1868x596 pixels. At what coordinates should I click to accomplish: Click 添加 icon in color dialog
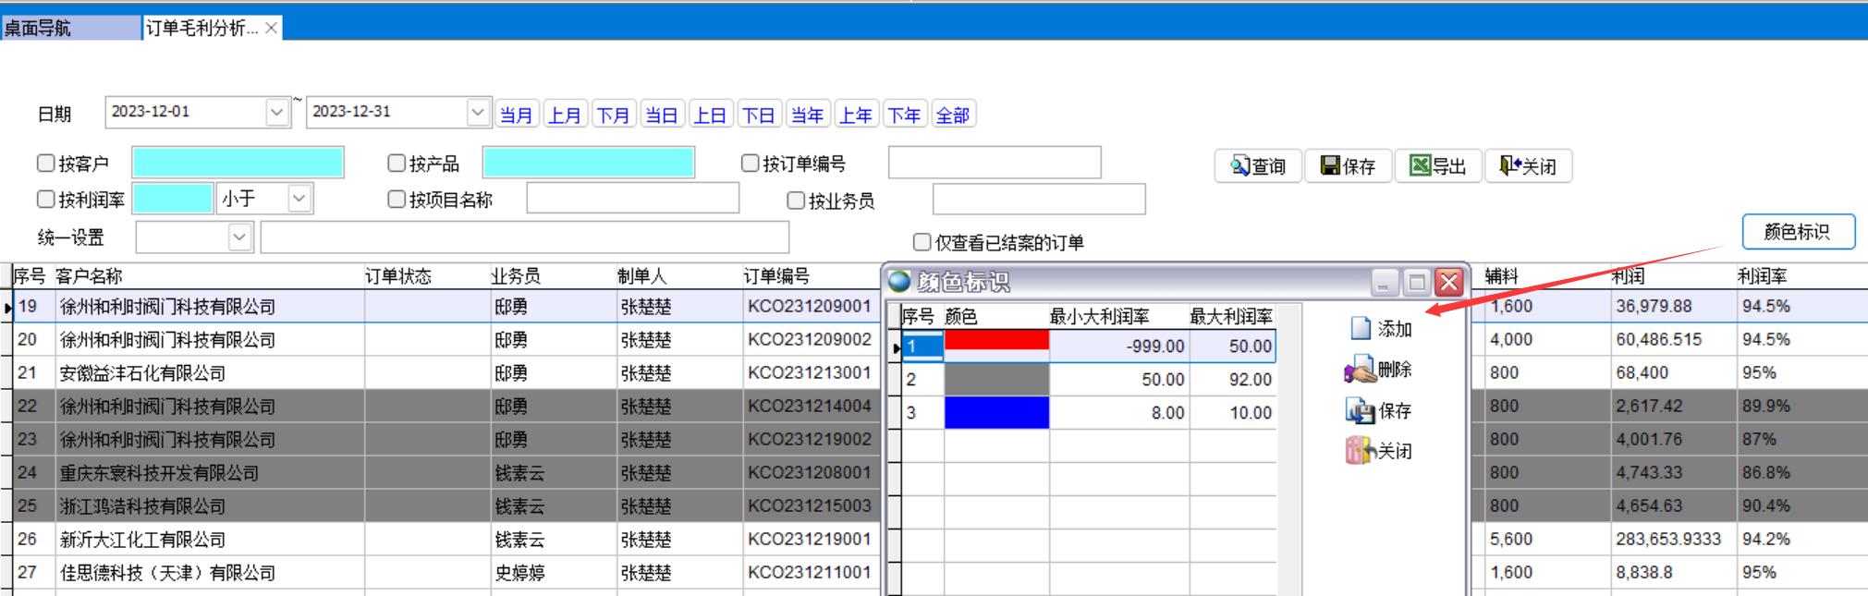coord(1361,329)
